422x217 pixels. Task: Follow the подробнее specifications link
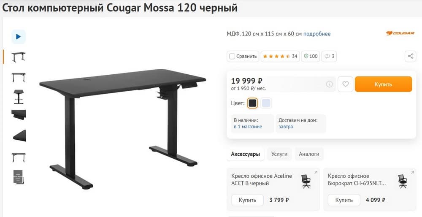tap(317, 34)
